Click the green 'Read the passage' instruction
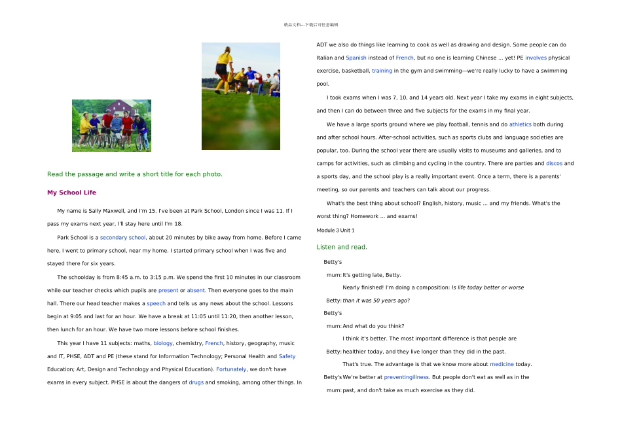The image size is (622, 440). click(x=134, y=174)
